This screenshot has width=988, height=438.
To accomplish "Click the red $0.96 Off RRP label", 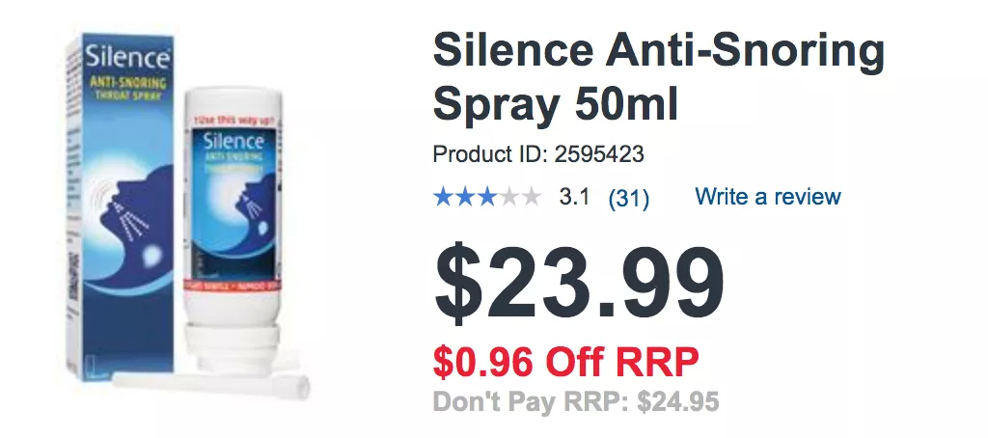I will pos(565,362).
